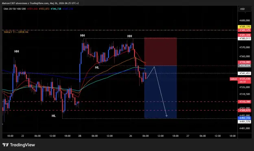Viewport: 254px width, 151px height.
Task: Click the current price label 4535,430
Action: [x=244, y=79]
